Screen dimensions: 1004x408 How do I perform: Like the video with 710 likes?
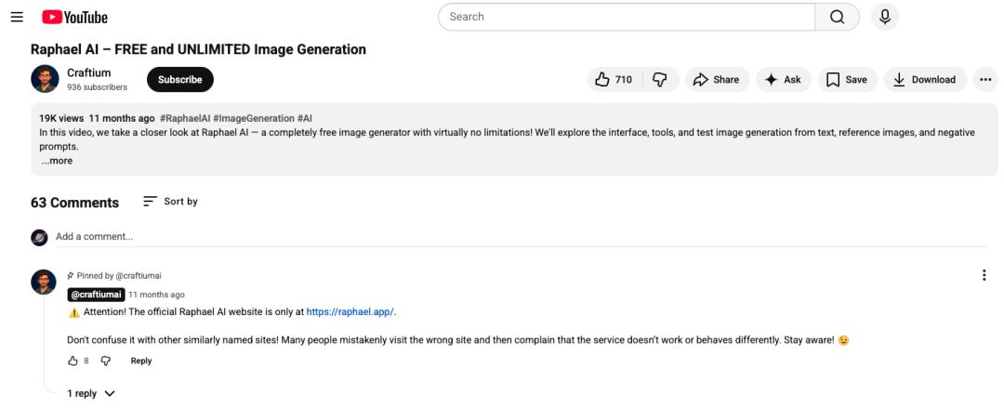pos(614,80)
